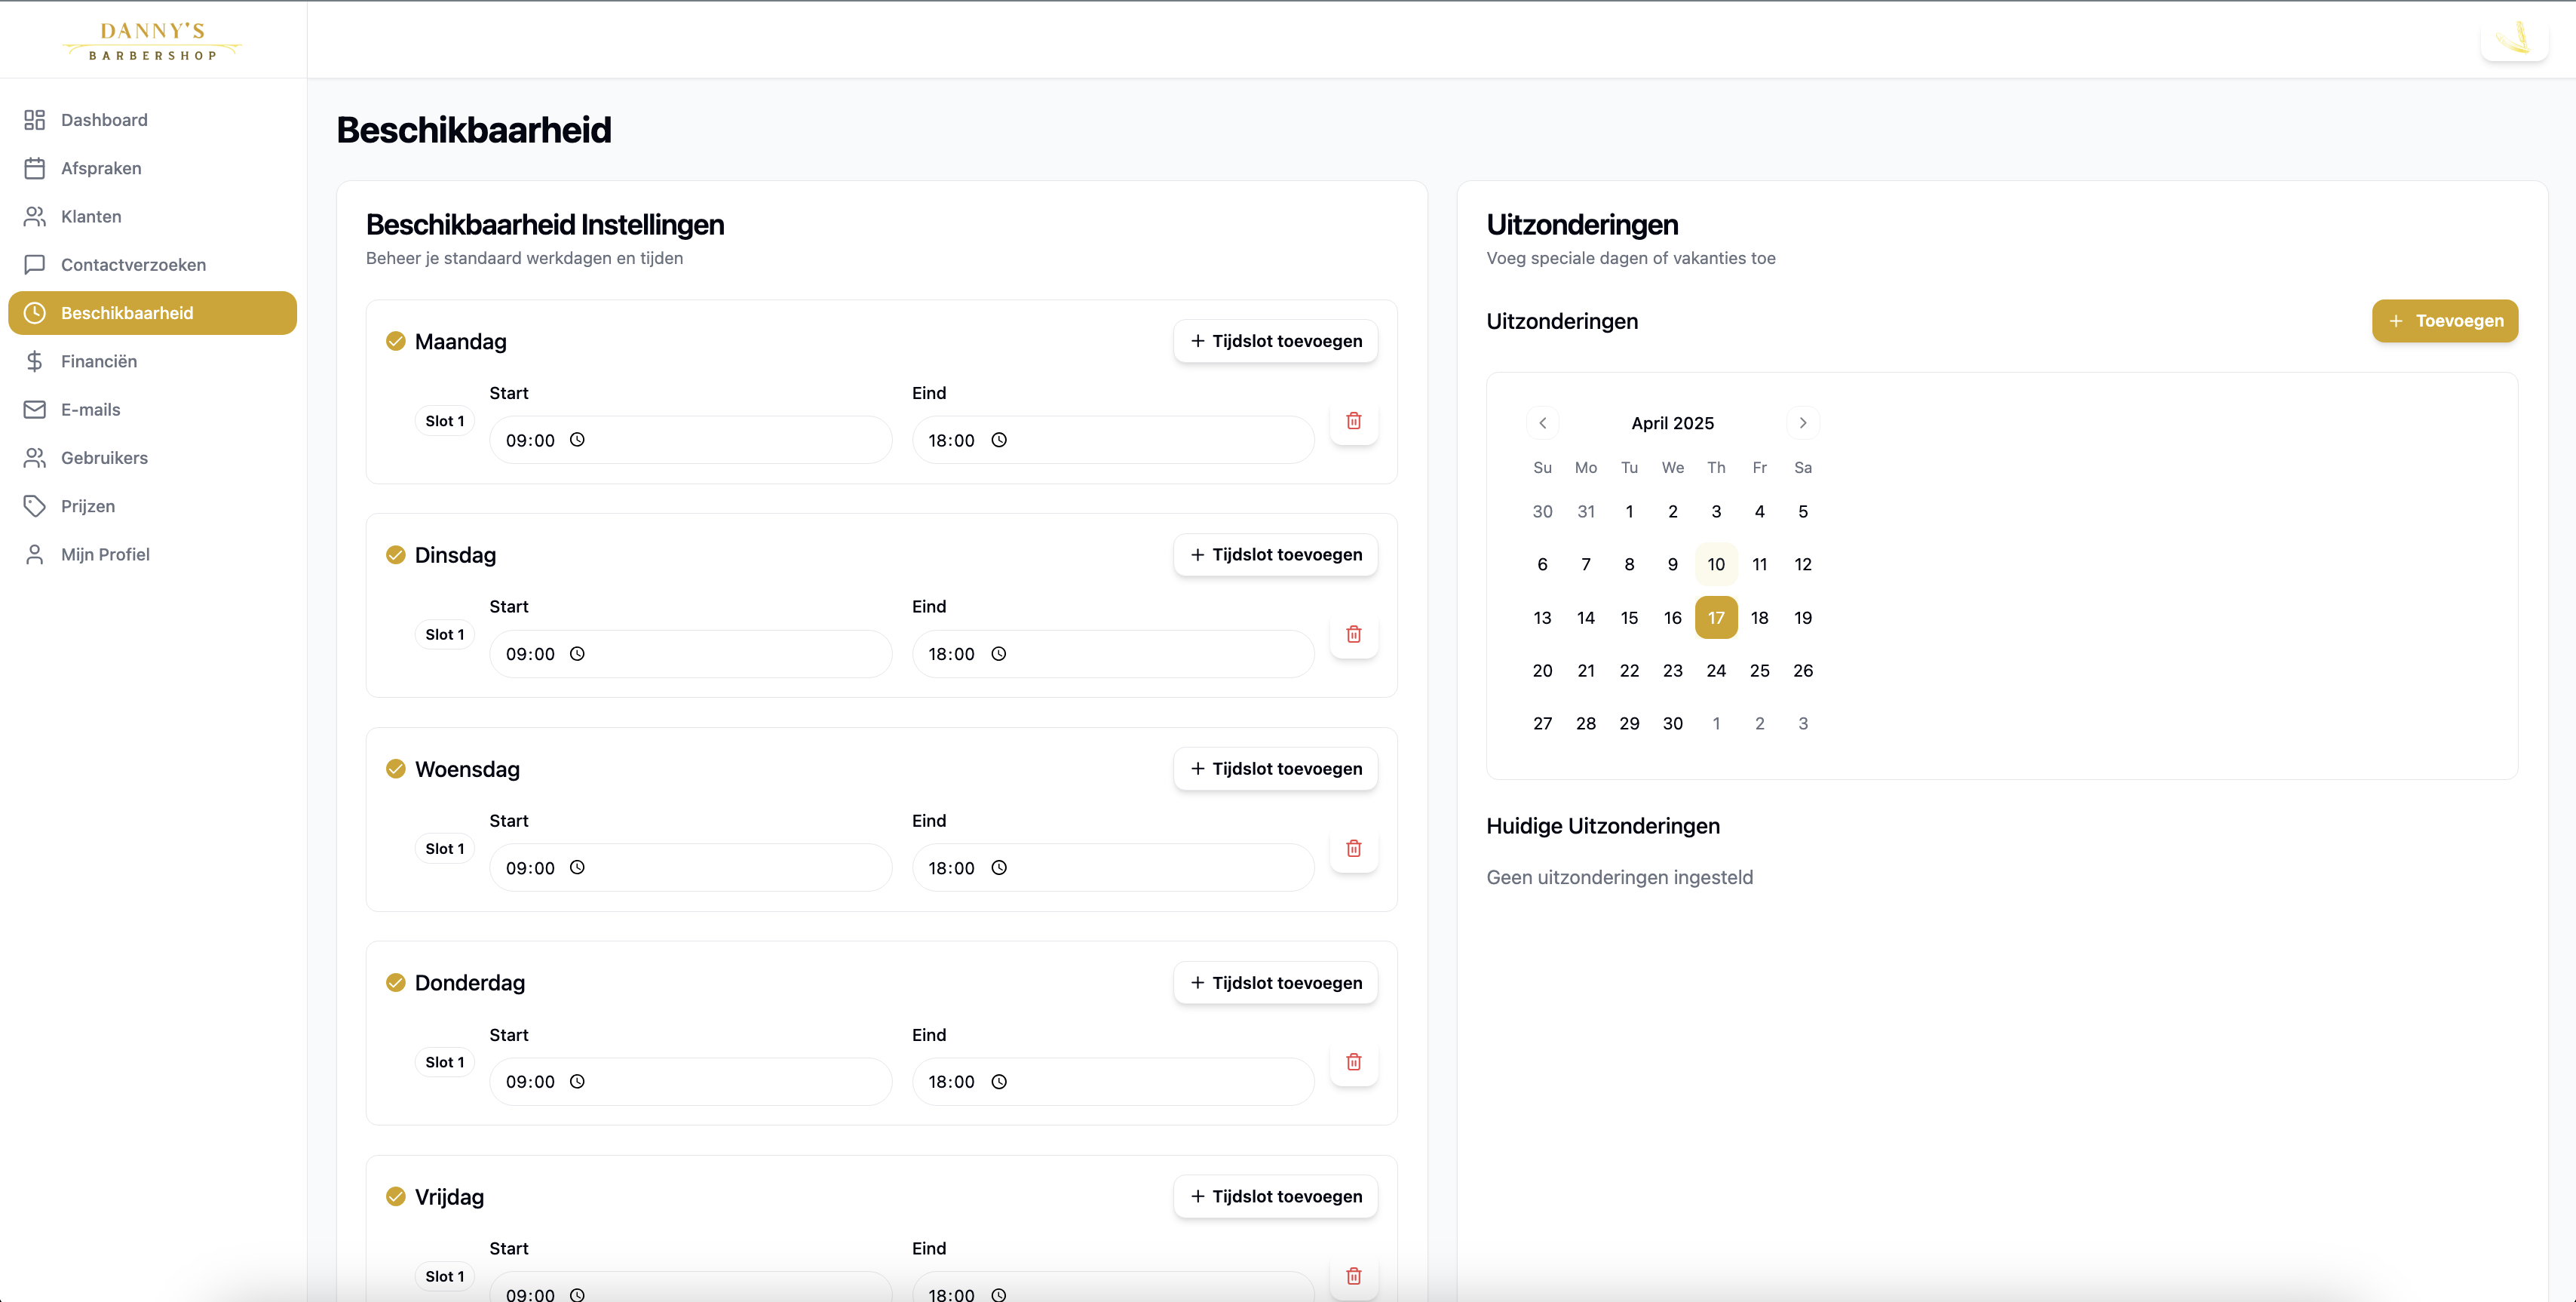Toggle availability for Maandag

coord(395,341)
